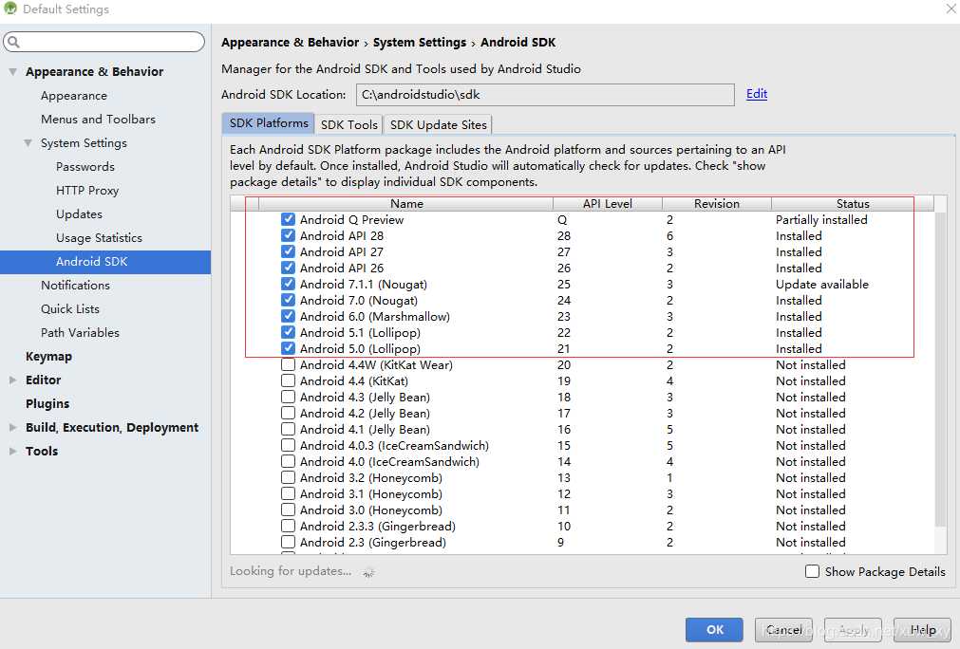Click the Android SDK Location field
The image size is (960, 649).
pyautogui.click(x=545, y=95)
